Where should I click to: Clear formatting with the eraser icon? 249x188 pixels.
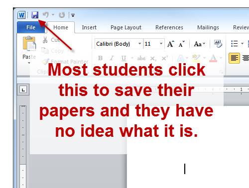pyautogui.click(x=218, y=44)
